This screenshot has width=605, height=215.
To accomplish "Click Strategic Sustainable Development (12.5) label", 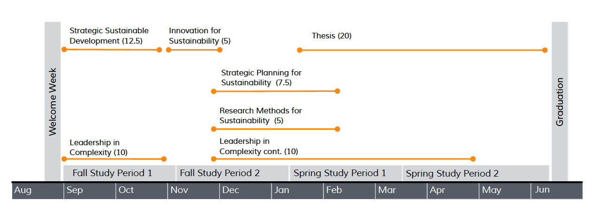I will click(109, 36).
